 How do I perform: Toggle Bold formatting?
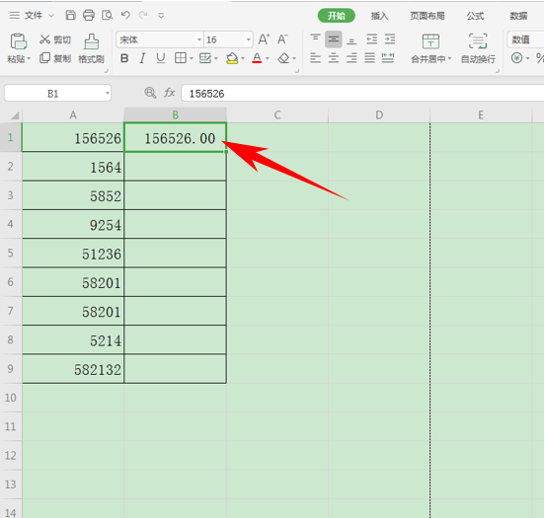124,58
